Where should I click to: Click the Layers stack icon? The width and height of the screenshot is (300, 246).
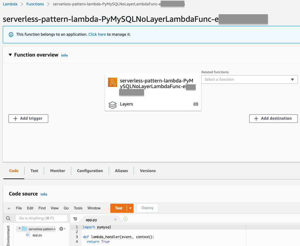click(112, 105)
